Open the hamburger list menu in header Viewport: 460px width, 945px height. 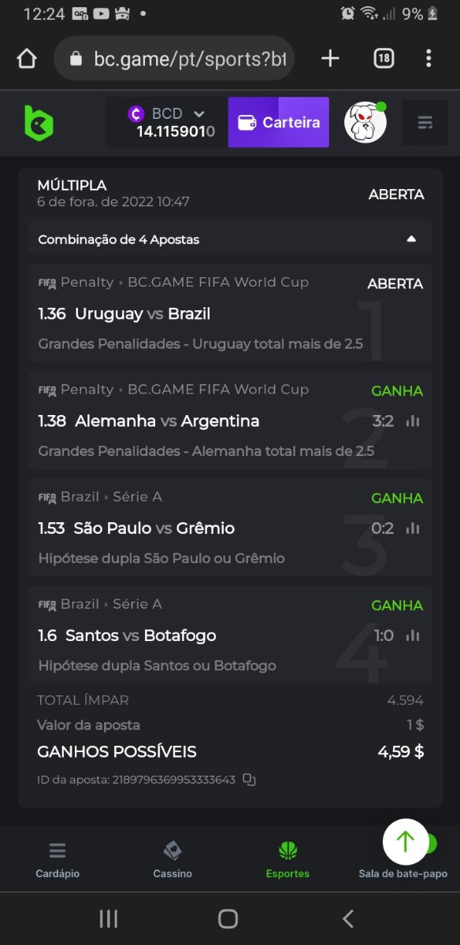tap(425, 123)
